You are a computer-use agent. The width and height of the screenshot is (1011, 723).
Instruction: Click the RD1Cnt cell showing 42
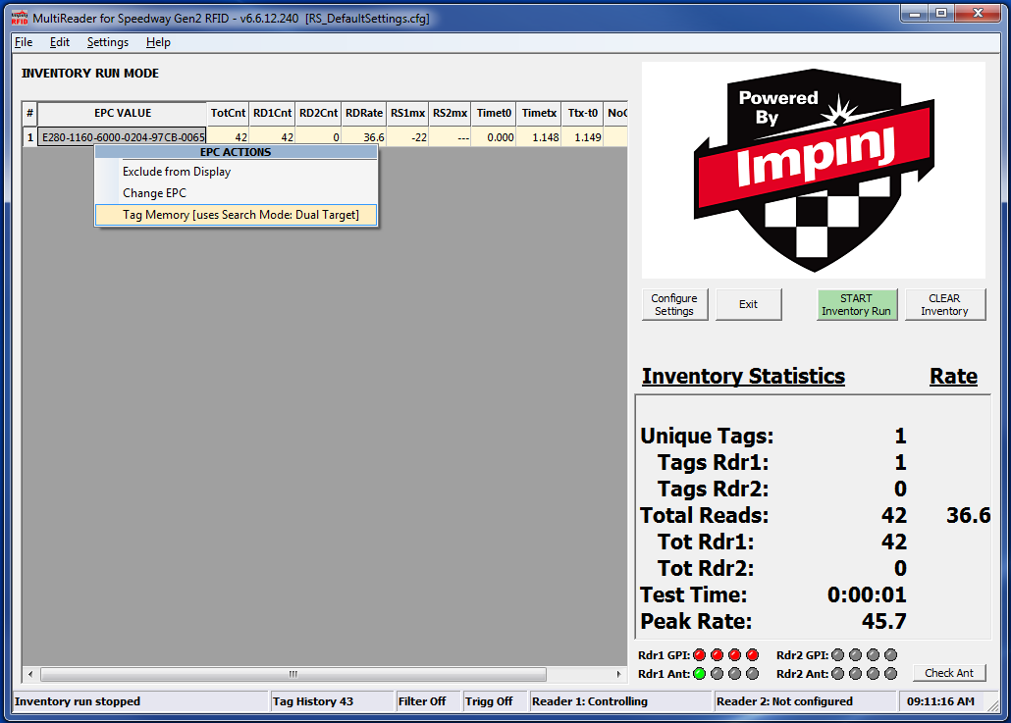point(272,137)
